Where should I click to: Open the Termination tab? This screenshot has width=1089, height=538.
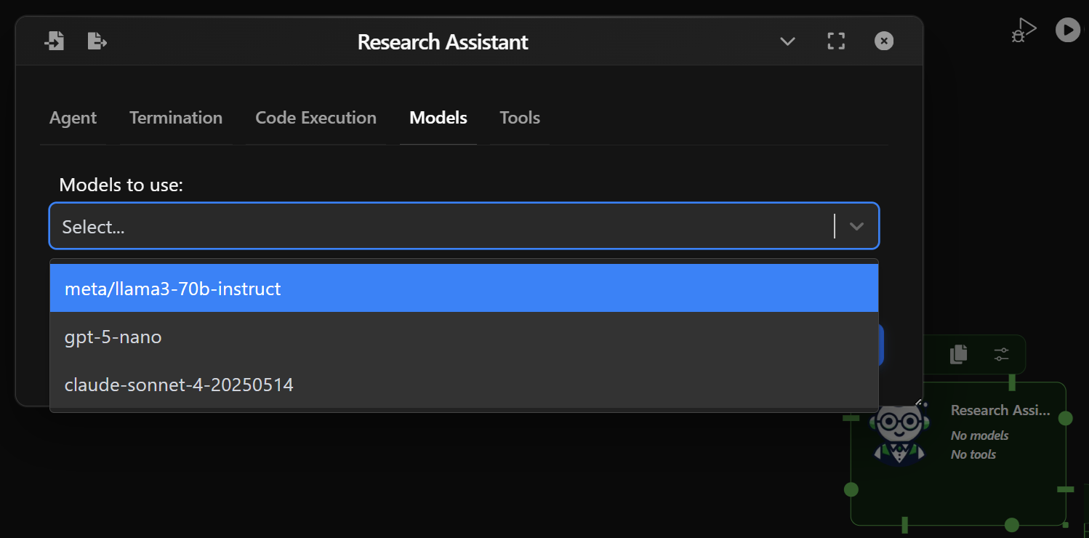tap(176, 117)
